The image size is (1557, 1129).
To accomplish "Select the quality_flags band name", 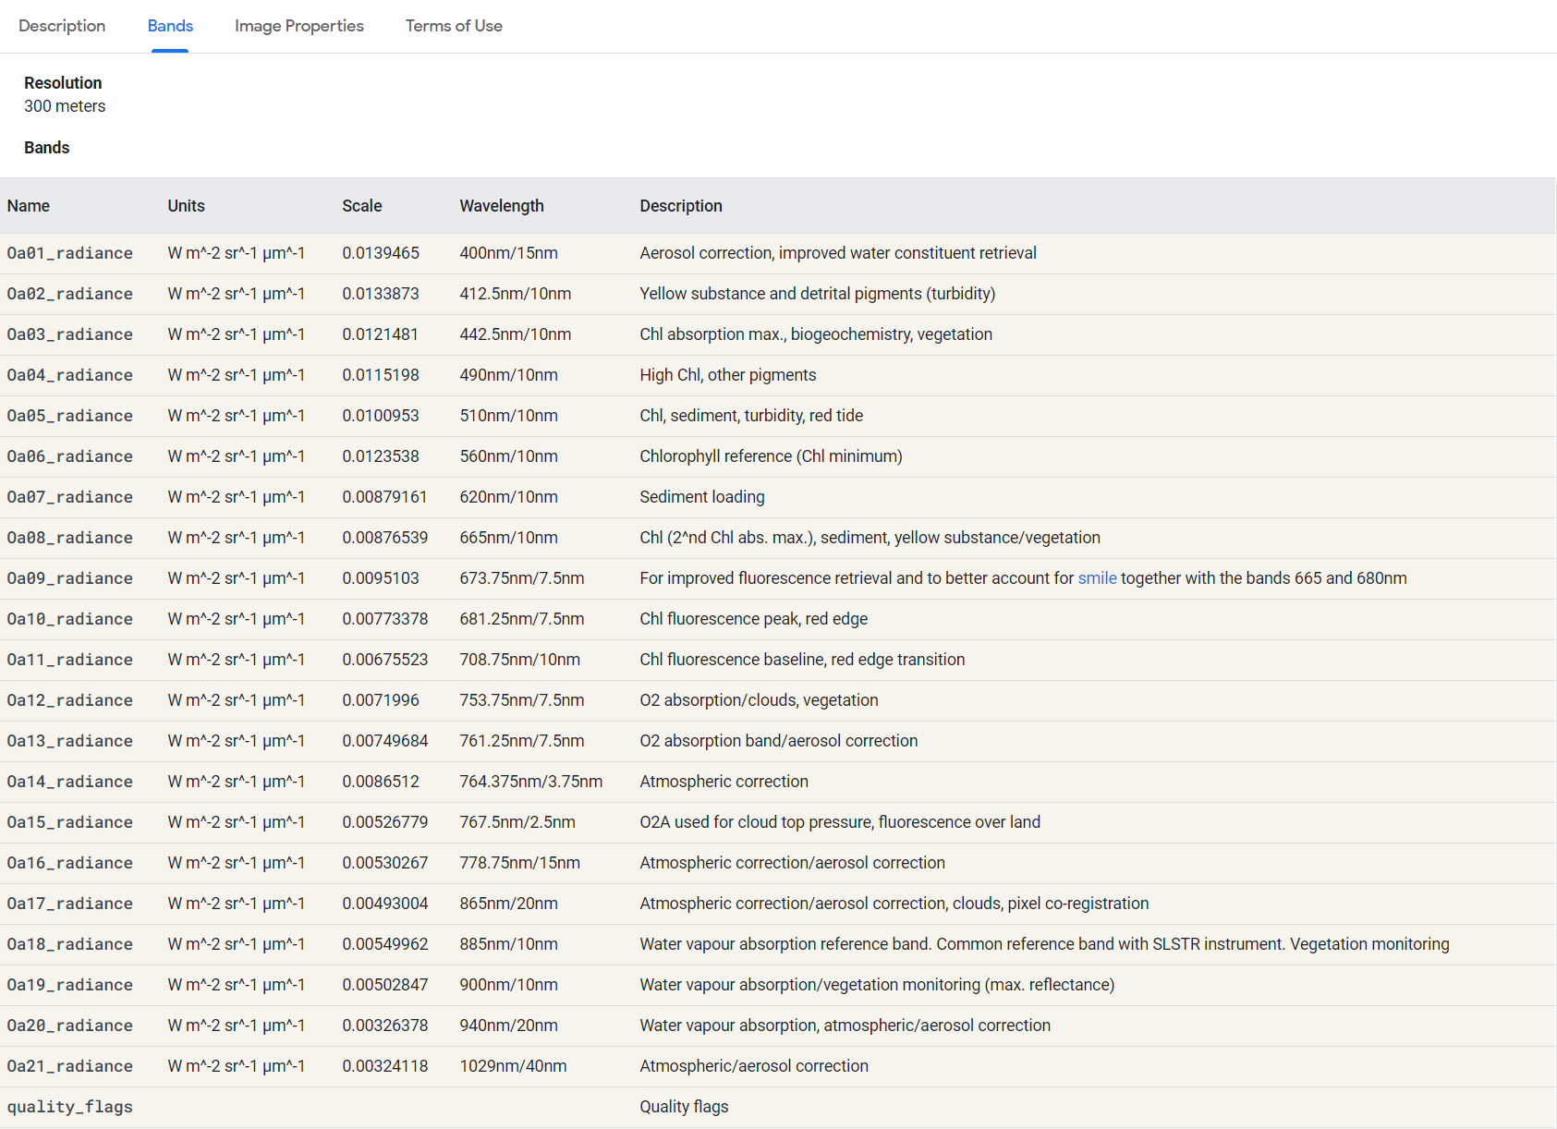I will tap(69, 1107).
